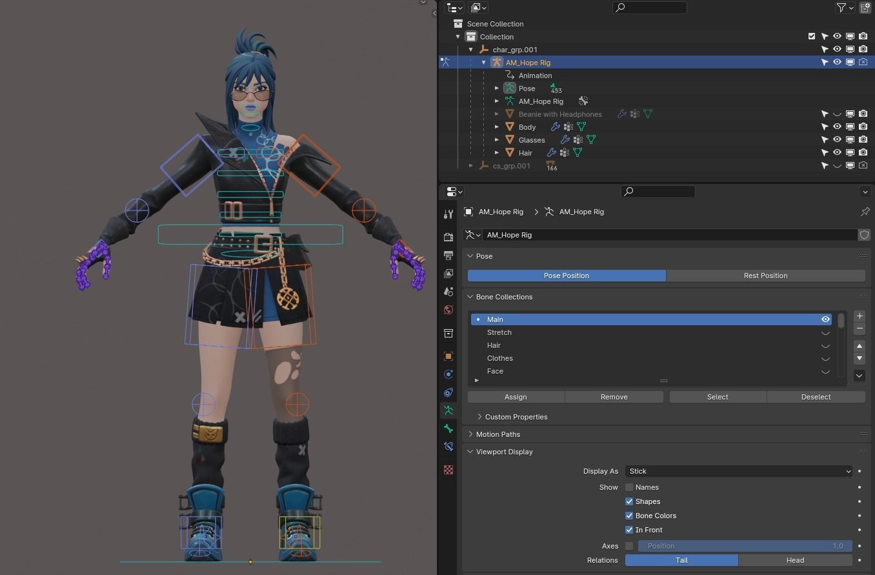Move bone collection up arrow
The height and width of the screenshot is (575, 875).
click(x=860, y=346)
